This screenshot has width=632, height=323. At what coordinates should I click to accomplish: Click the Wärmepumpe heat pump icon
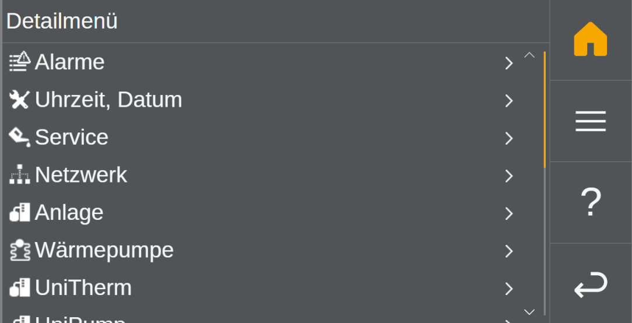click(20, 250)
